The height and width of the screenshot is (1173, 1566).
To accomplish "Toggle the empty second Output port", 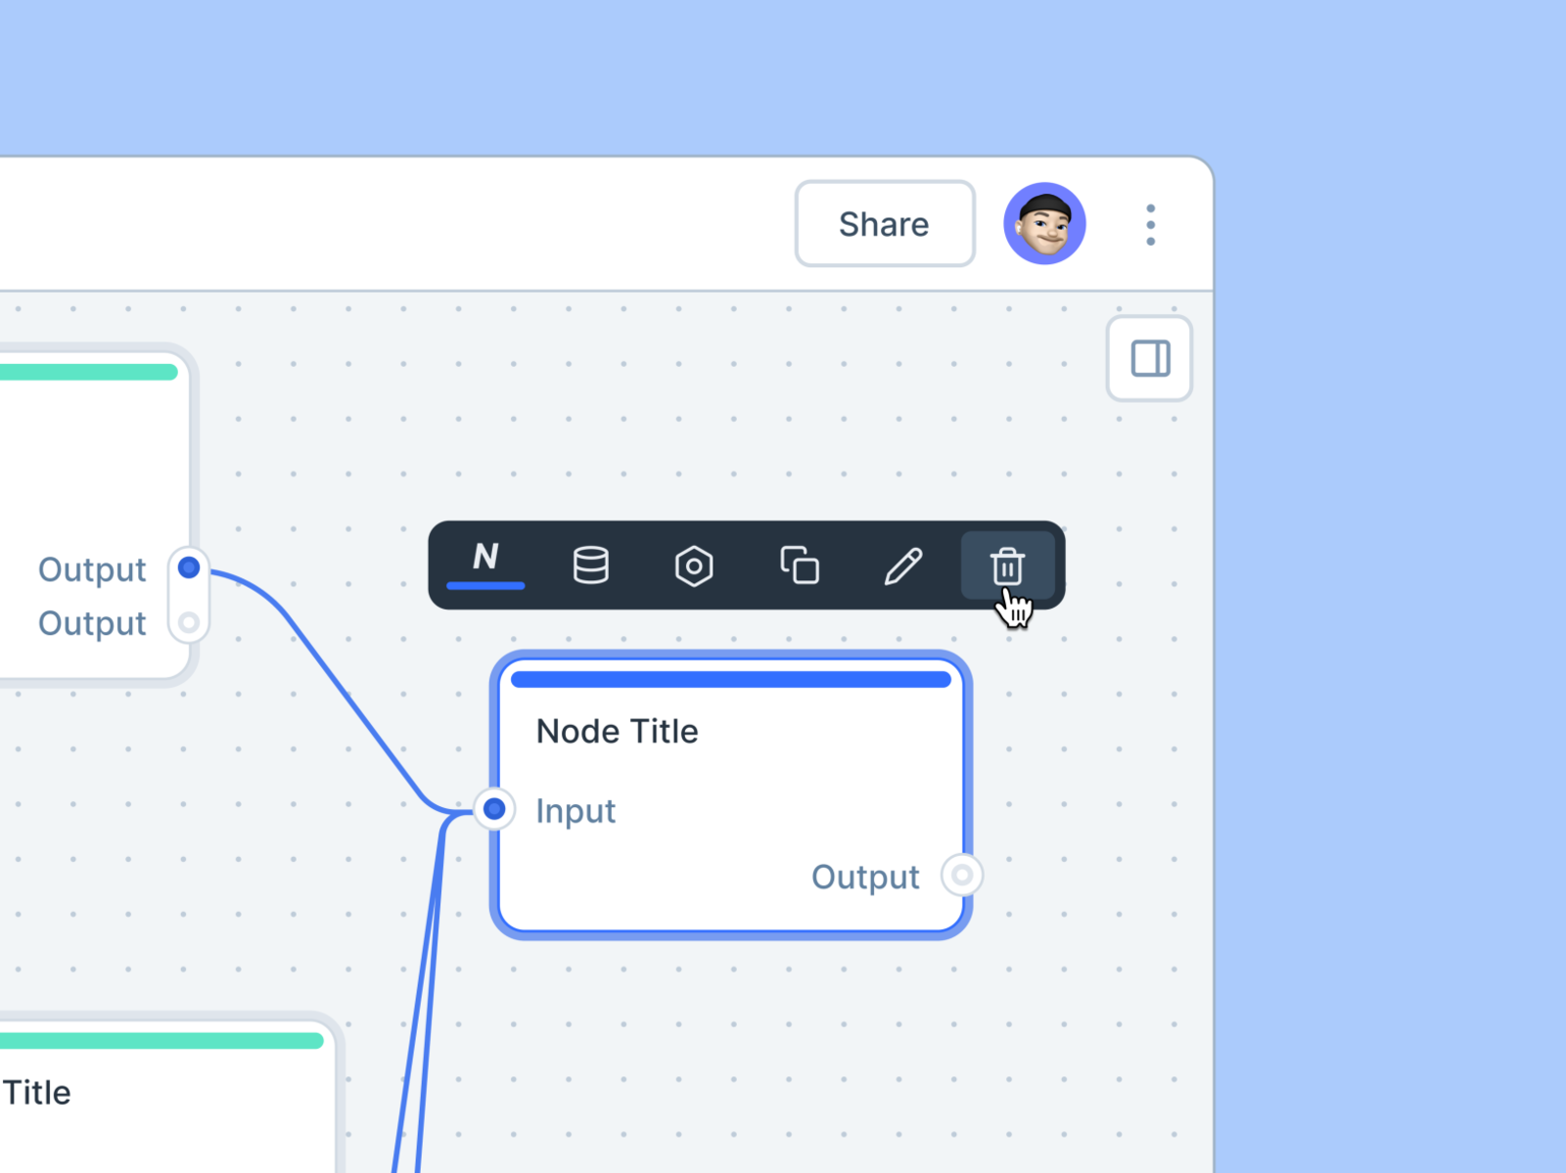I will 189,621.
